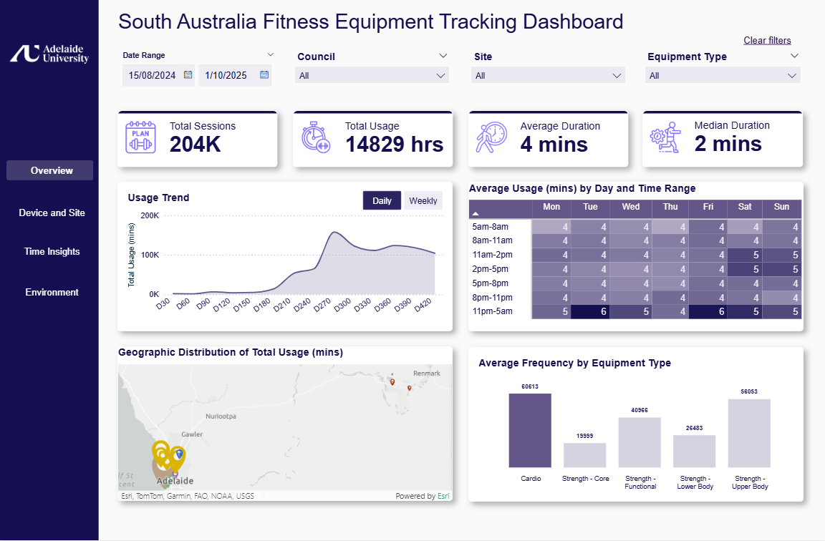Screen dimensions: 825x541
Task: Click the blue map pin near Adelaide
Action: click(179, 454)
